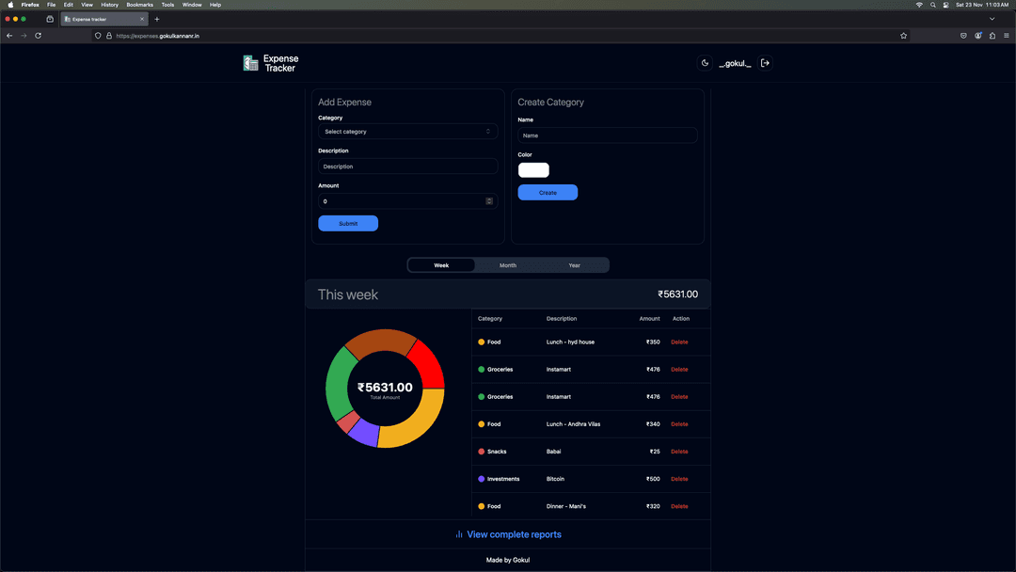Click the red Snacks category dot
Screen dimensions: 1016x572
(481, 452)
